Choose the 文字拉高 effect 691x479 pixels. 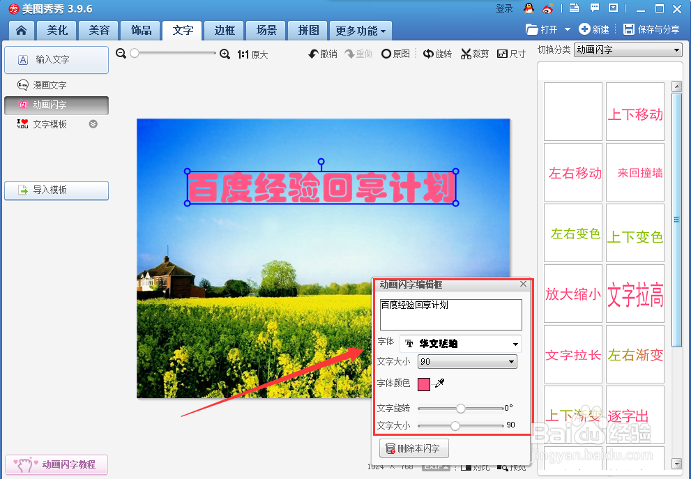pos(635,294)
